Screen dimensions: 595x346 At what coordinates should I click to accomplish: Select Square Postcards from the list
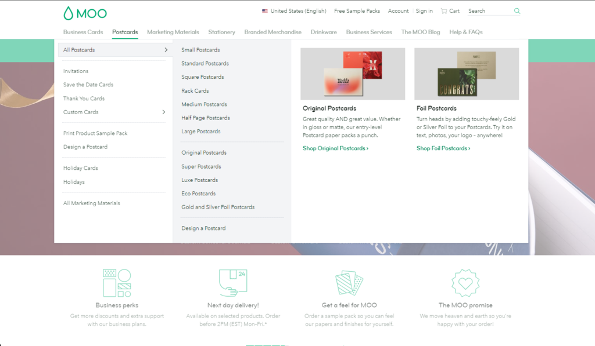click(x=202, y=77)
